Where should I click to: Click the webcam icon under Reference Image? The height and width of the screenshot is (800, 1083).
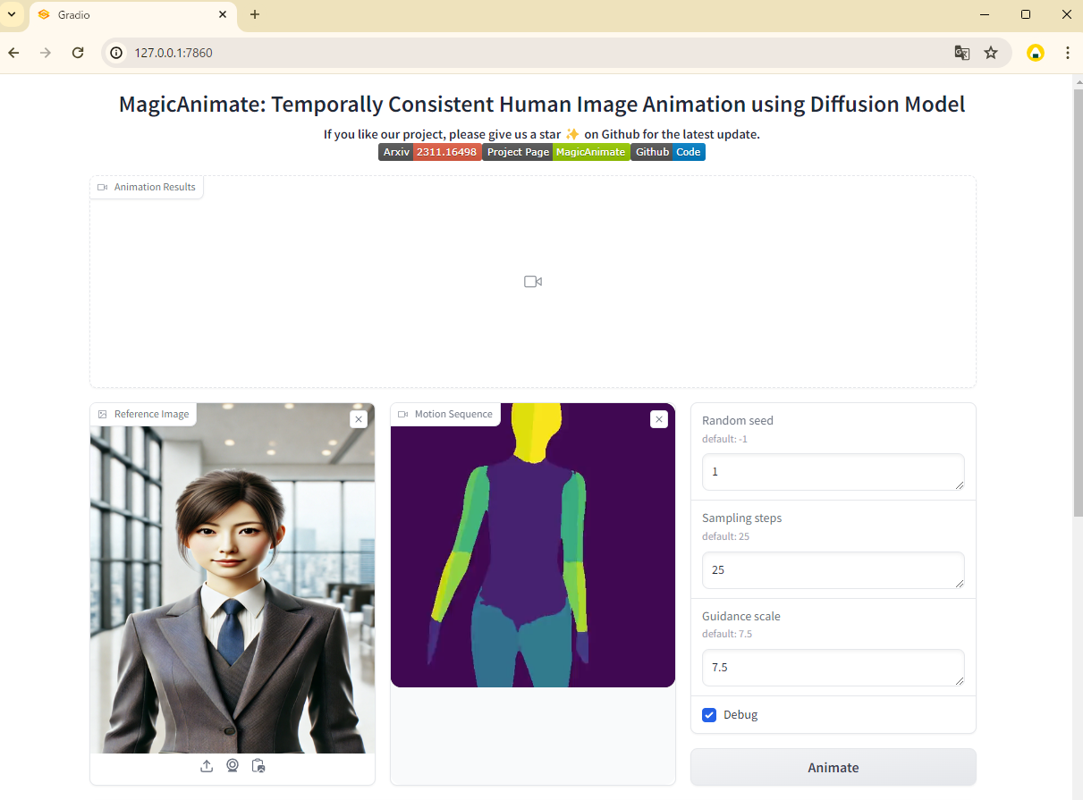click(x=233, y=766)
